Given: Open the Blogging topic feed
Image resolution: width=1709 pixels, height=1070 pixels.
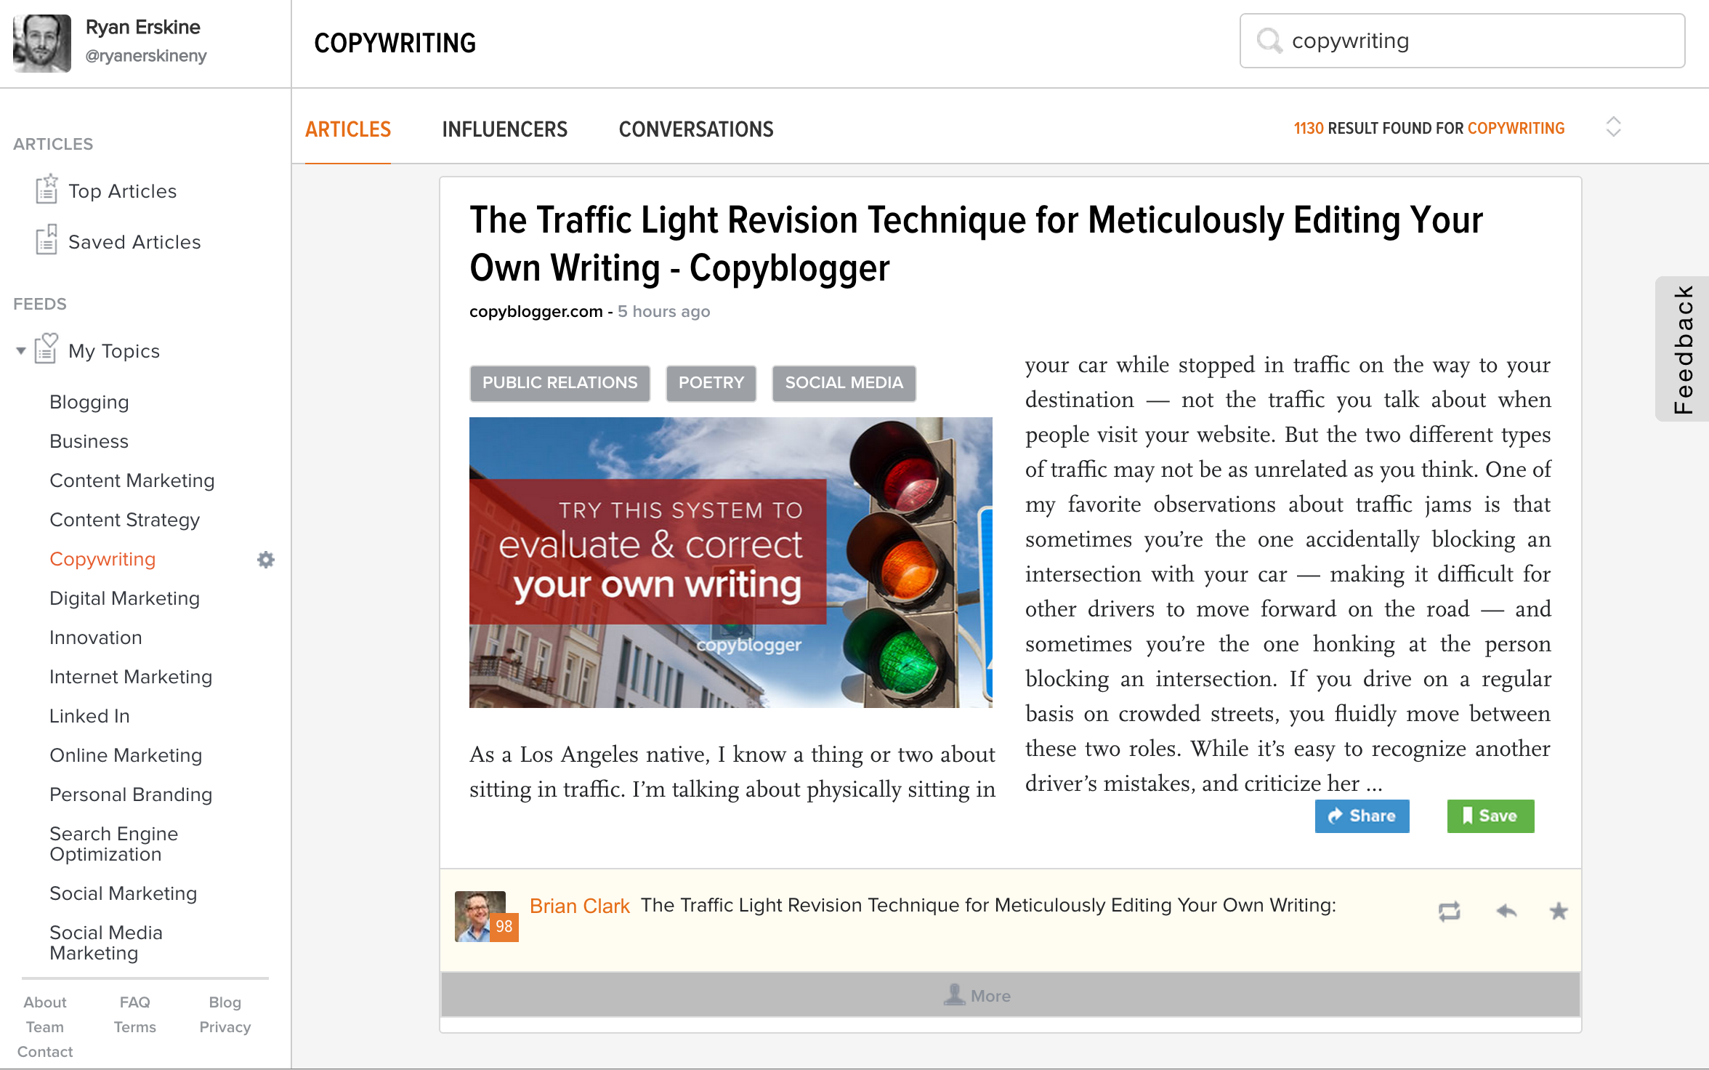Looking at the screenshot, I should pos(89,402).
